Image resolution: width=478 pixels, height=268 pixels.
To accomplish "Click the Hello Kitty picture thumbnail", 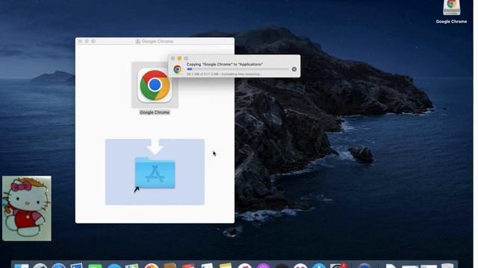I will coord(27,208).
